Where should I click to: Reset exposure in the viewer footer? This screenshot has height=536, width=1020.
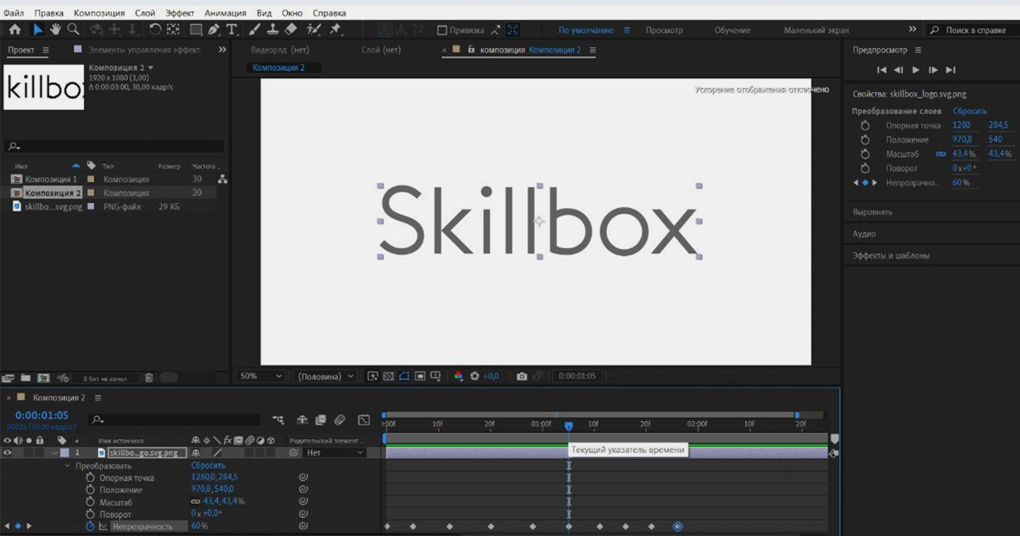click(x=474, y=376)
